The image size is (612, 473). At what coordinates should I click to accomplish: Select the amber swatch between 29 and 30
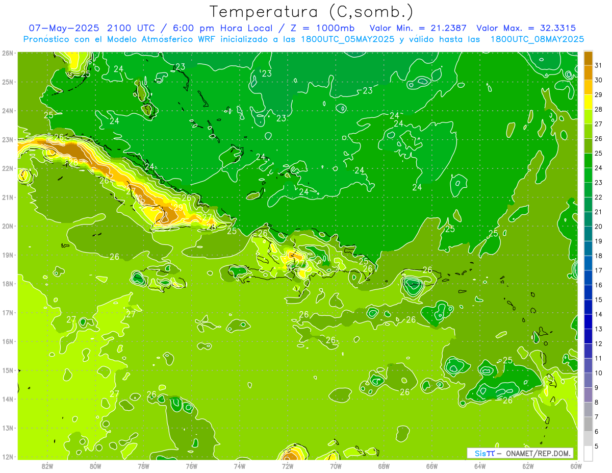[588, 87]
